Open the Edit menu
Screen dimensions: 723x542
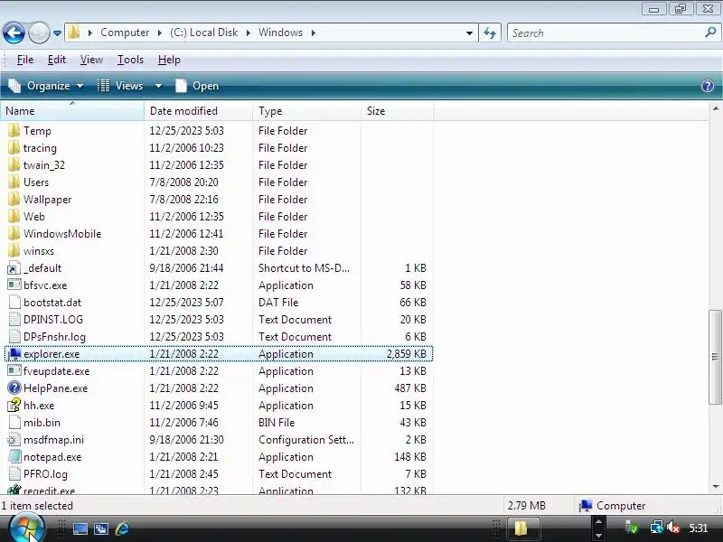57,60
